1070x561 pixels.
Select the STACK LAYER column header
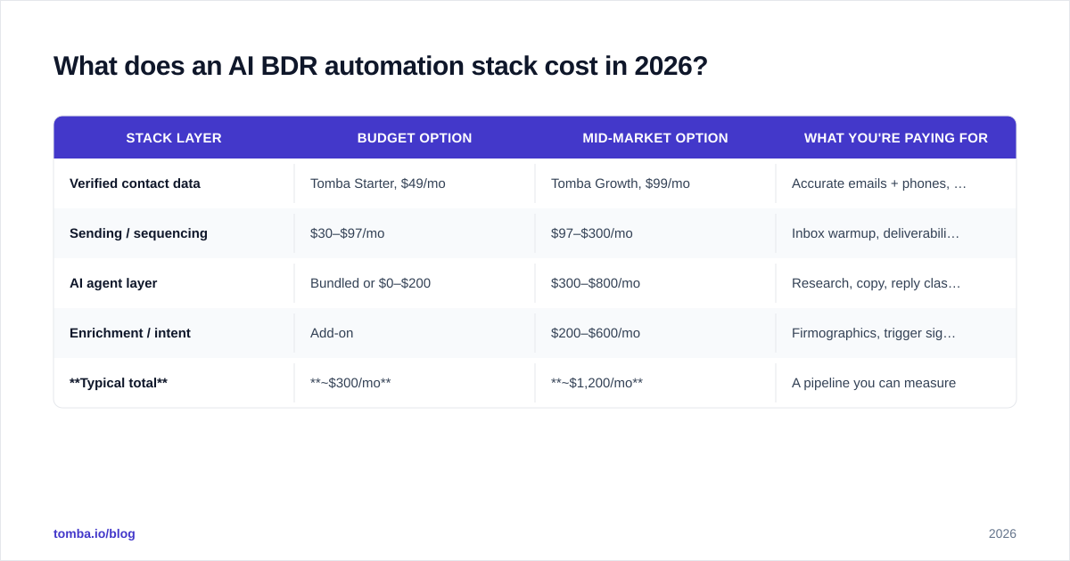click(x=174, y=138)
